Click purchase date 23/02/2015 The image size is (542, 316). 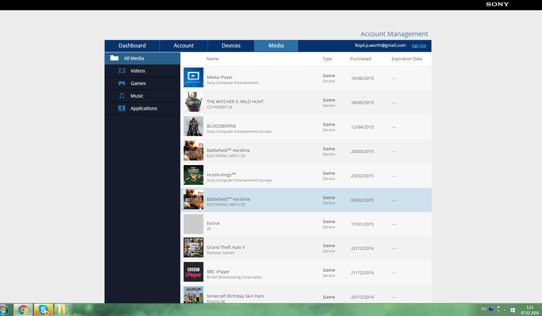tap(362, 176)
